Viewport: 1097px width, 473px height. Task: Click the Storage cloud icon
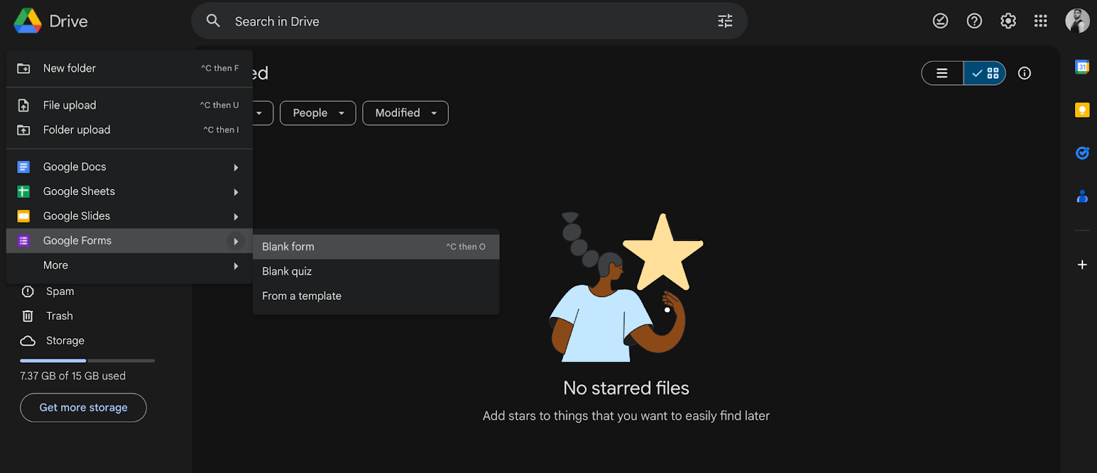point(27,341)
